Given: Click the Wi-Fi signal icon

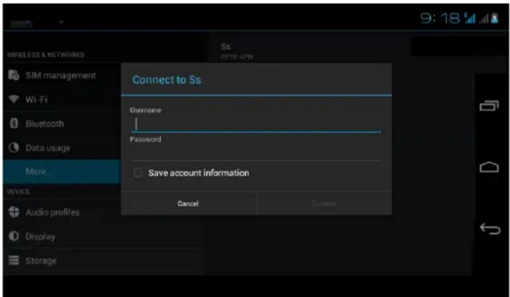Looking at the screenshot, I should [13, 99].
